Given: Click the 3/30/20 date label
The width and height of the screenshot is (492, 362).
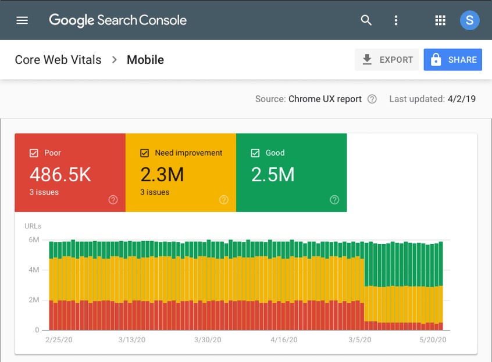Looking at the screenshot, I should (x=208, y=340).
